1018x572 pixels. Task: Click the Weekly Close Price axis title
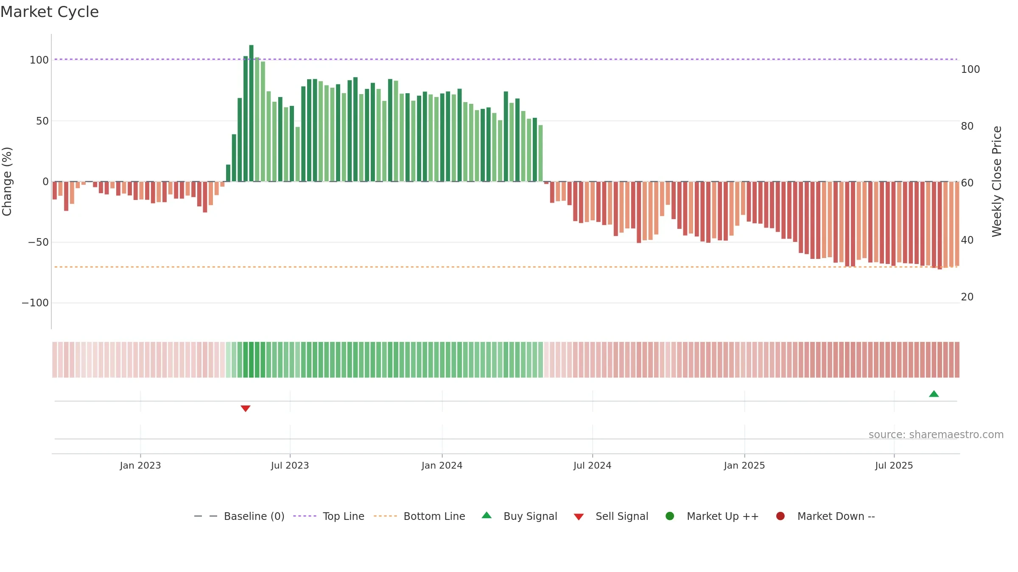click(x=997, y=181)
